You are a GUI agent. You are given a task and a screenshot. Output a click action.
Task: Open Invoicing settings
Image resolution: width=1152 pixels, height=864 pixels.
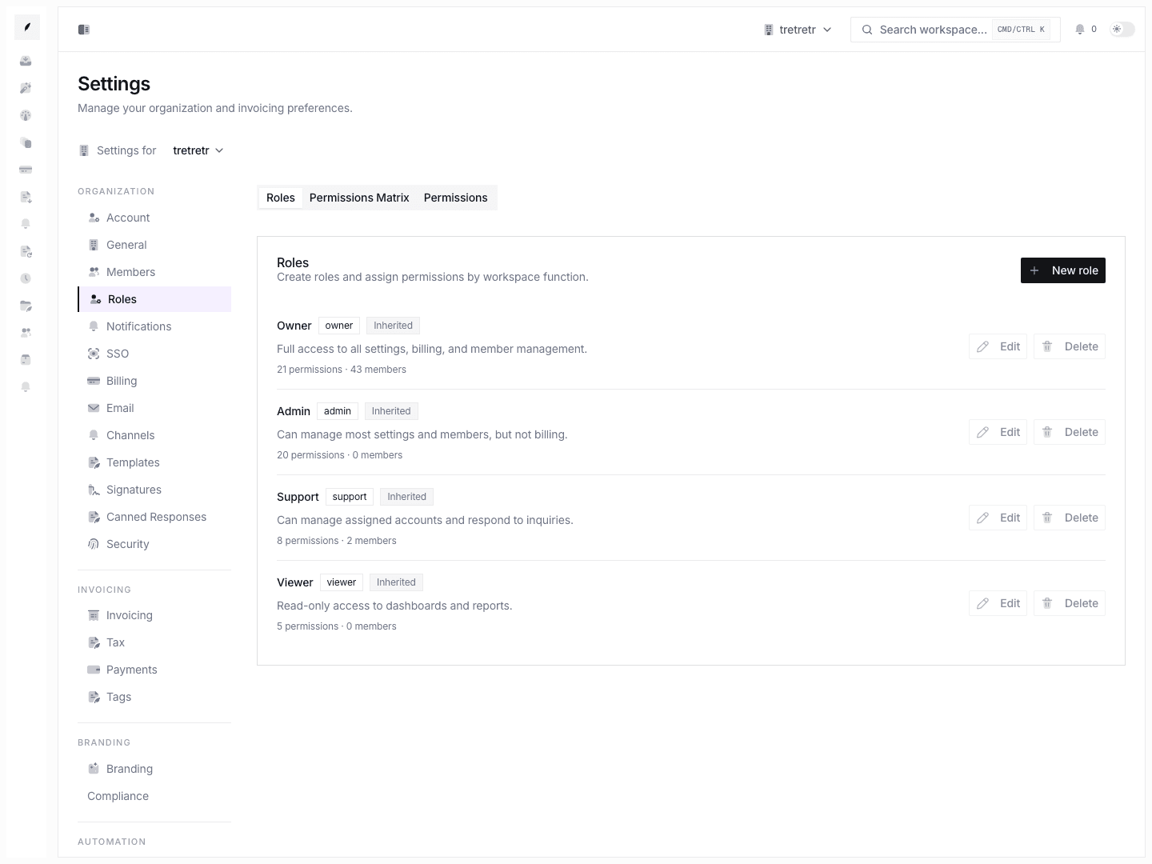click(154, 615)
